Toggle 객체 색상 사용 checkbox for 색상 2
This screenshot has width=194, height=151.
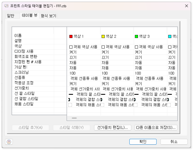pos(103,47)
